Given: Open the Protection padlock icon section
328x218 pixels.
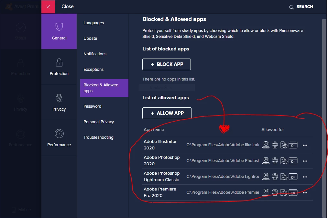Looking at the screenshot, I should pos(59,67).
